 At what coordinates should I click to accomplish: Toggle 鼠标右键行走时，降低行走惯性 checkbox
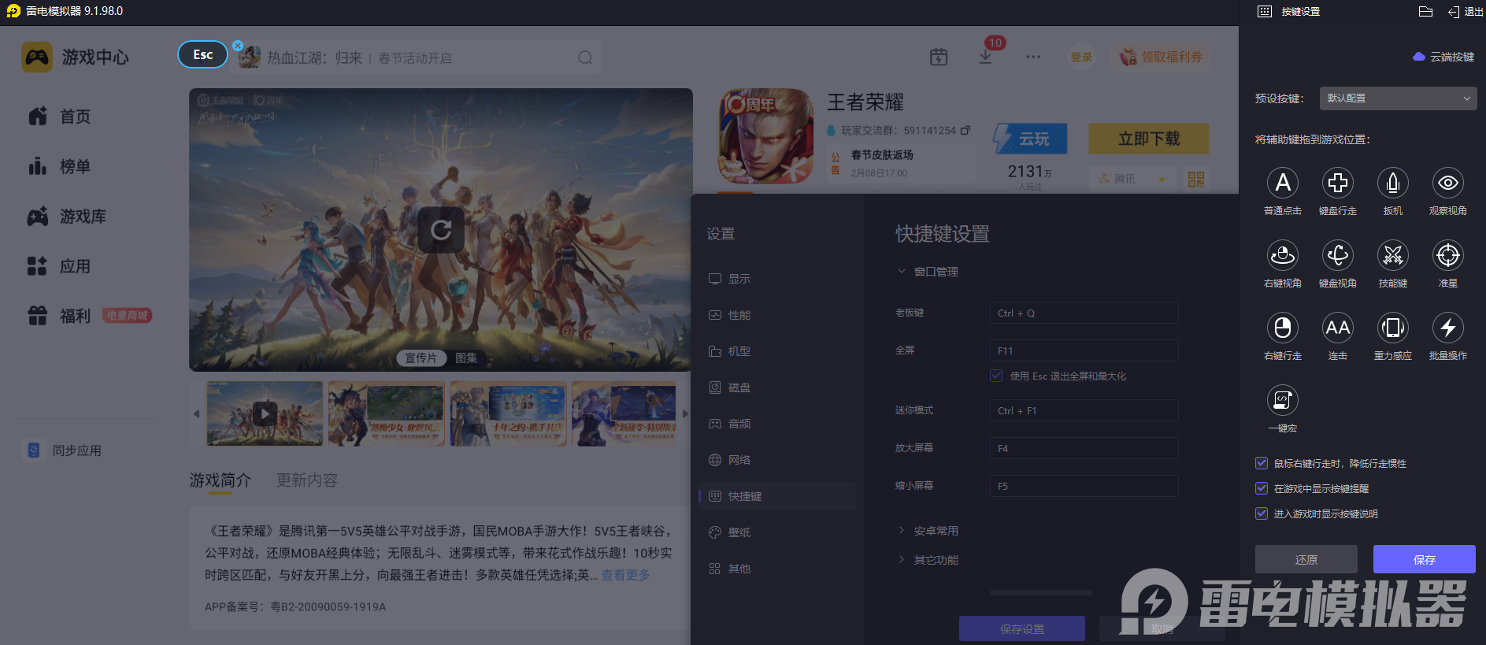(x=1262, y=463)
